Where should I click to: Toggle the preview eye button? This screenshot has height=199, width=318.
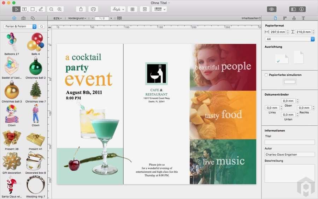pos(271,9)
